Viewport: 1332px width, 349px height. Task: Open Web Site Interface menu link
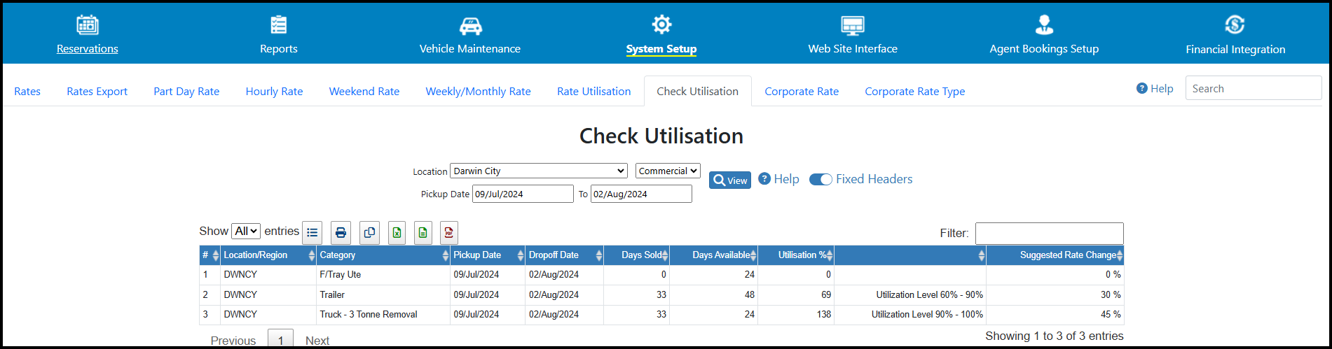(x=853, y=49)
